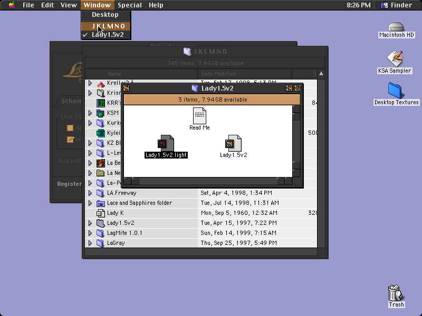Expand the L-Lev folder triangle
Screen dimensions: 422x316
pyautogui.click(x=90, y=153)
